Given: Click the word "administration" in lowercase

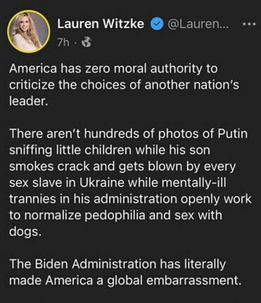Looking at the screenshot, I should coord(136,199).
